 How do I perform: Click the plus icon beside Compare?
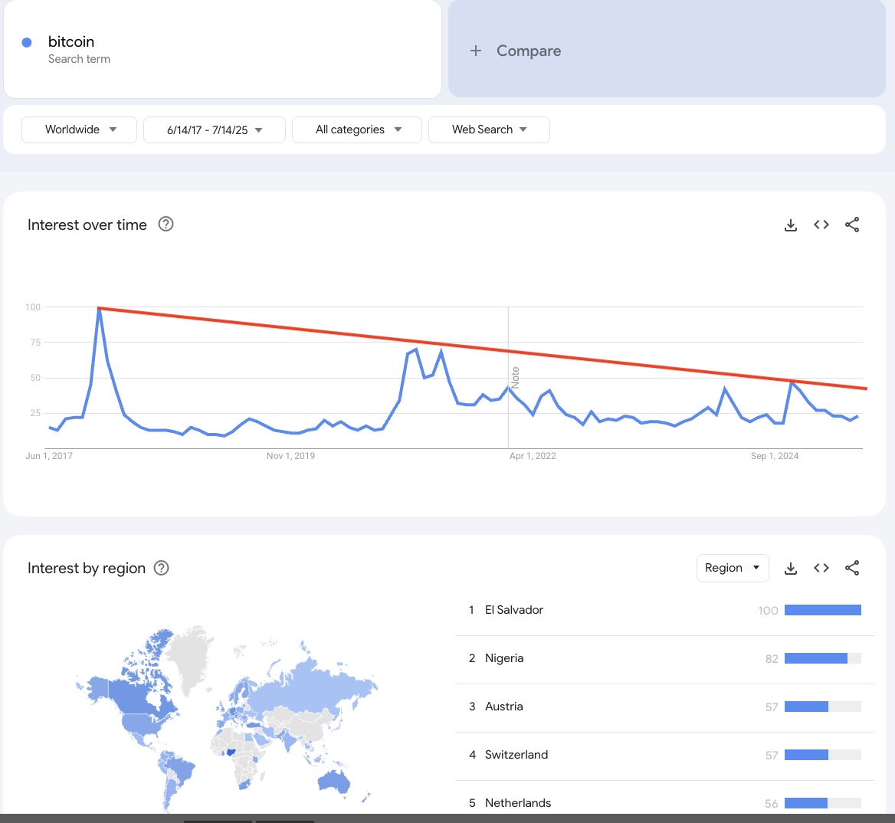point(475,51)
